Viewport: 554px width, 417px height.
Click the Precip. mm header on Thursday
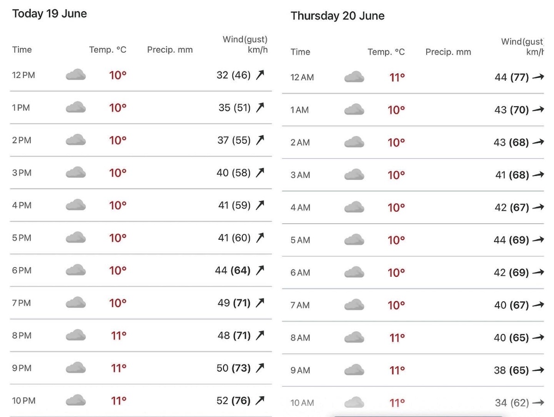pyautogui.click(x=448, y=52)
